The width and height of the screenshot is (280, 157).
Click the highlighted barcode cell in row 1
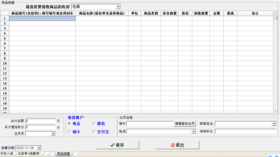click(42, 18)
